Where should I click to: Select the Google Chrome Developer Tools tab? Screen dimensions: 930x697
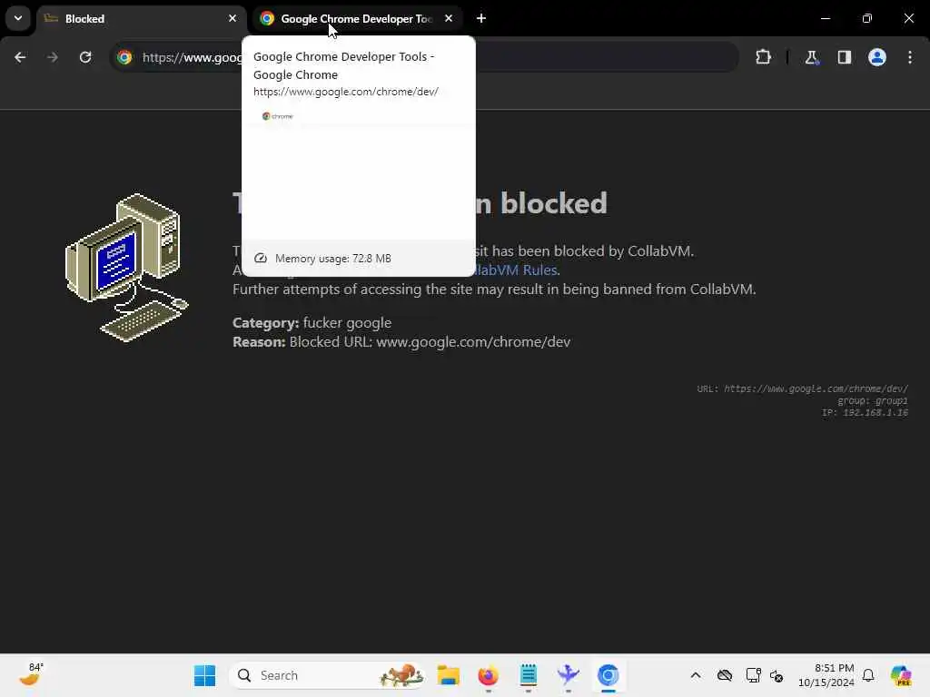pyautogui.click(x=355, y=19)
